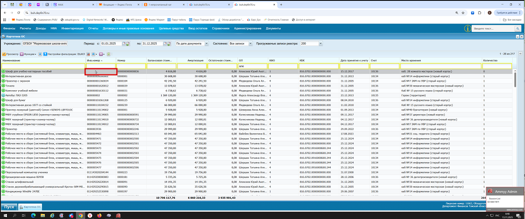Click the print icon in the grid toolbar
This screenshot has height=219, width=525.
click(x=93, y=54)
